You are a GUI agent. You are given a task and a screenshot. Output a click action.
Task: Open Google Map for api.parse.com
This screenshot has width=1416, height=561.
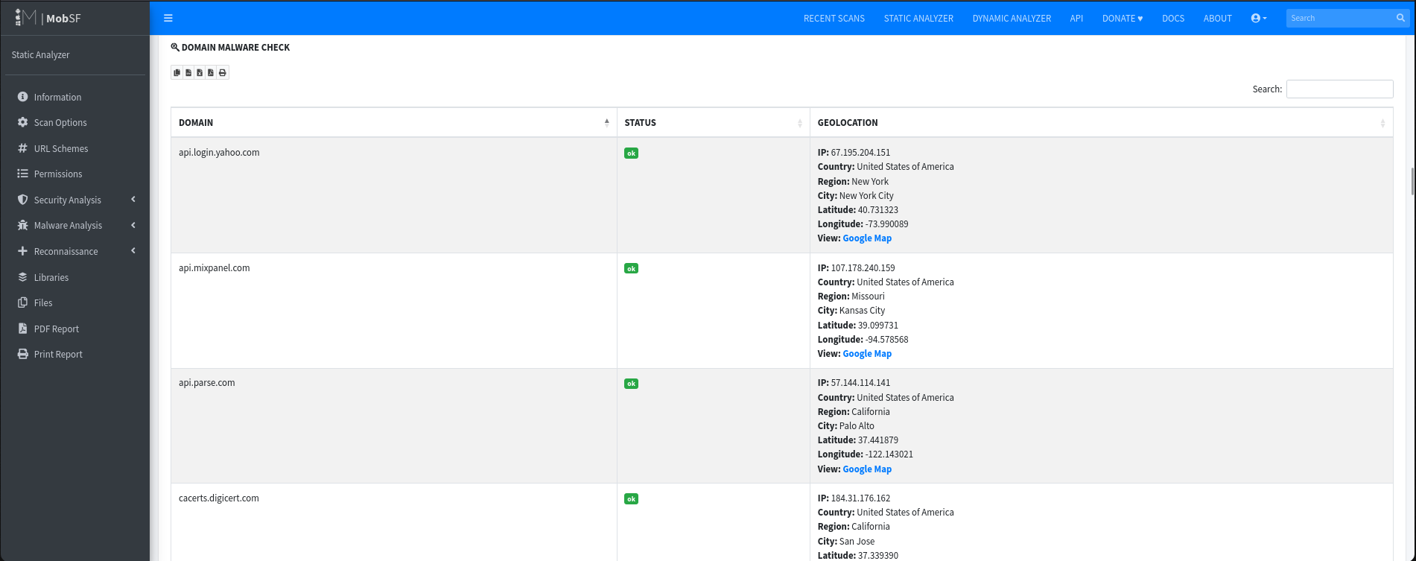[x=867, y=469]
